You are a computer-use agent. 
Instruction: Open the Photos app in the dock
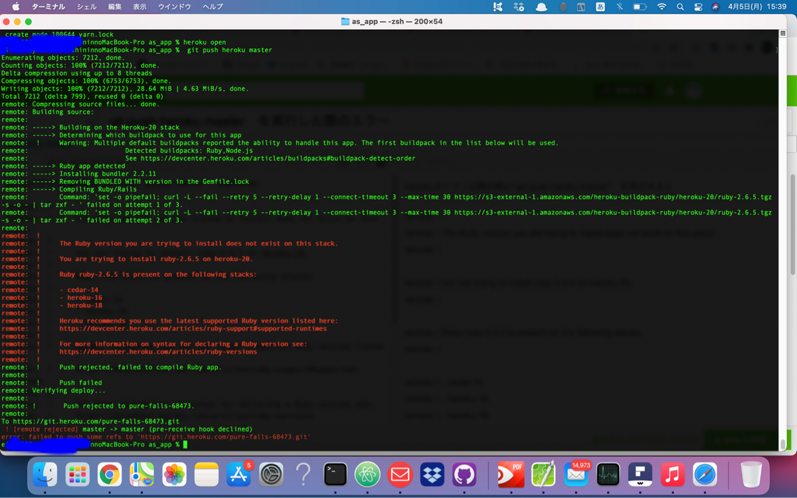(x=174, y=474)
